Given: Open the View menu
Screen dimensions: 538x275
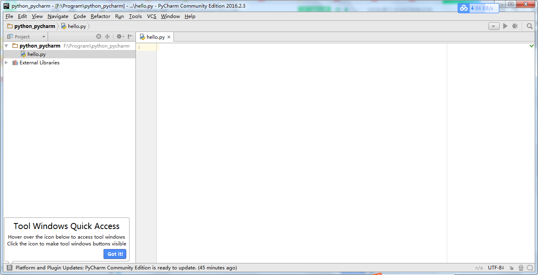Looking at the screenshot, I should [37, 16].
